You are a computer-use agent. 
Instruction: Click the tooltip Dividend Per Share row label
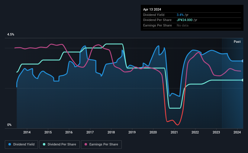pos(157,20)
